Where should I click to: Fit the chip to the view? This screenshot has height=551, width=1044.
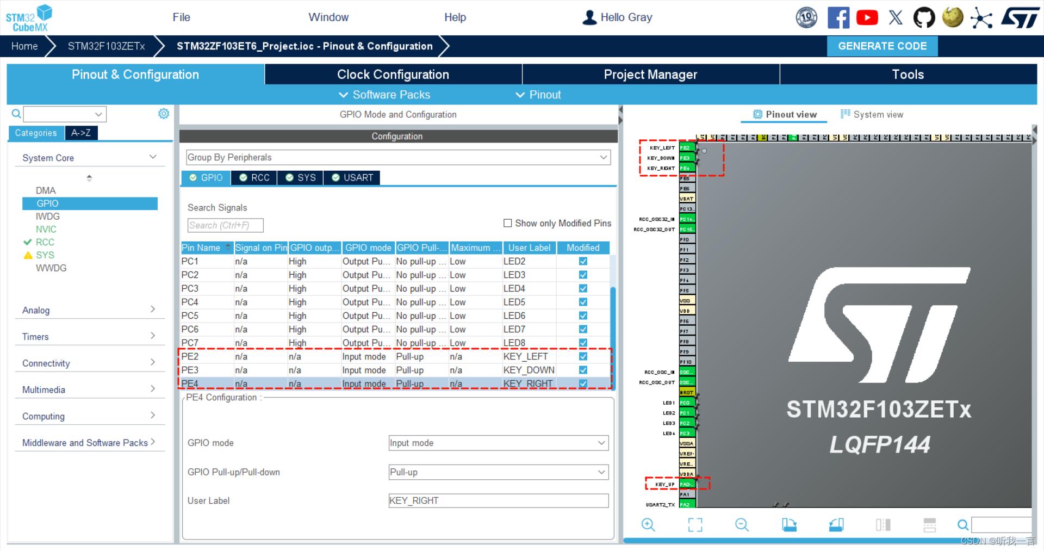695,524
